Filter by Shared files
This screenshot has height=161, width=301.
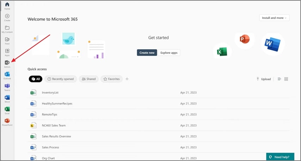point(89,79)
